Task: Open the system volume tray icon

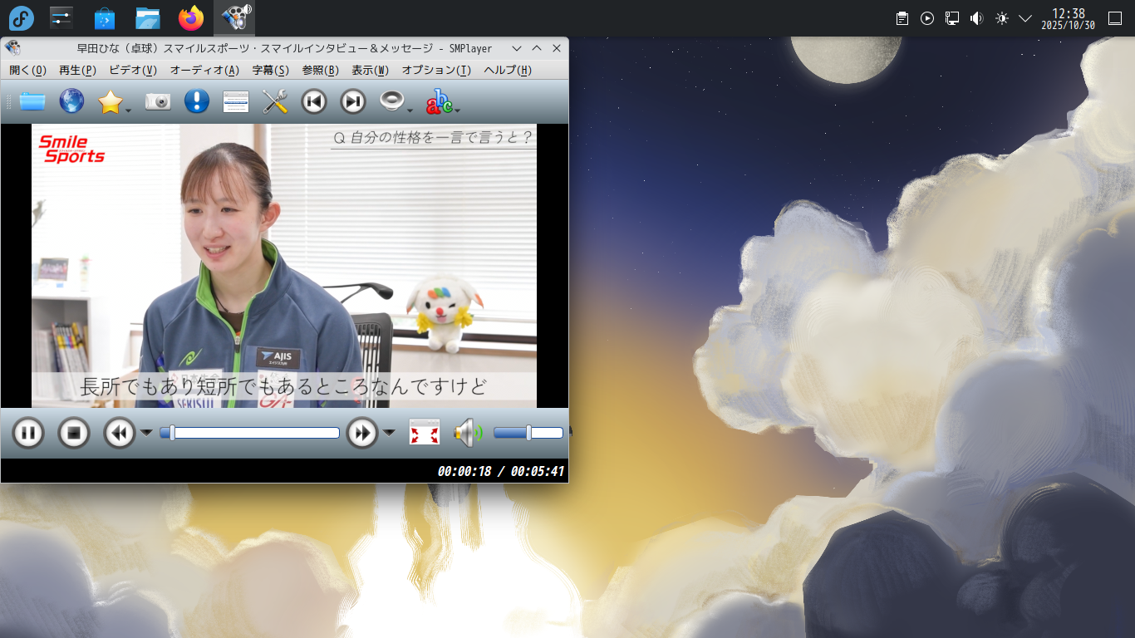Action: tap(977, 18)
